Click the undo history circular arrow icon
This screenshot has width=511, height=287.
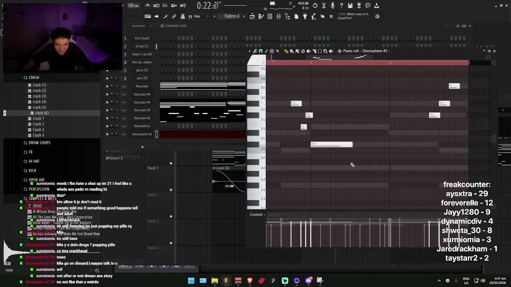coord(315,6)
